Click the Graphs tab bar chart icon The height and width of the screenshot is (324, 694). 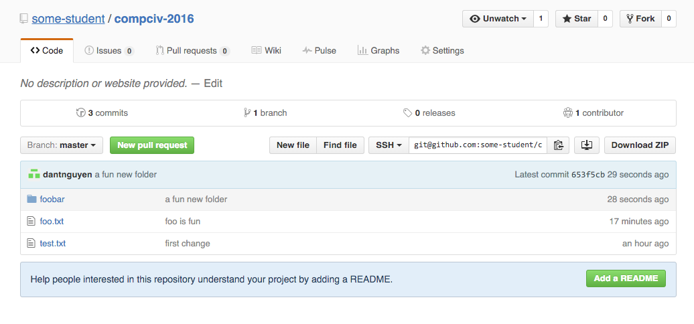[x=363, y=51]
